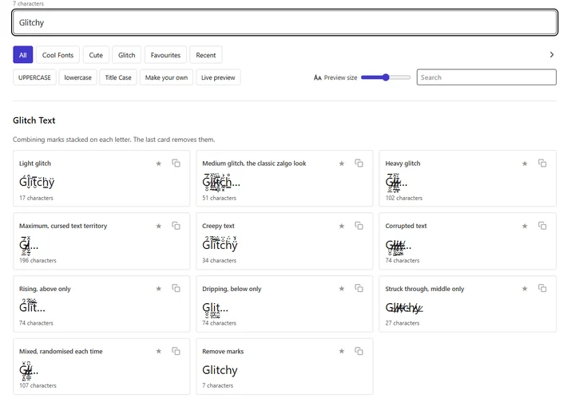The width and height of the screenshot is (575, 398).
Task: Copy the Corrupted text output
Action: point(542,226)
